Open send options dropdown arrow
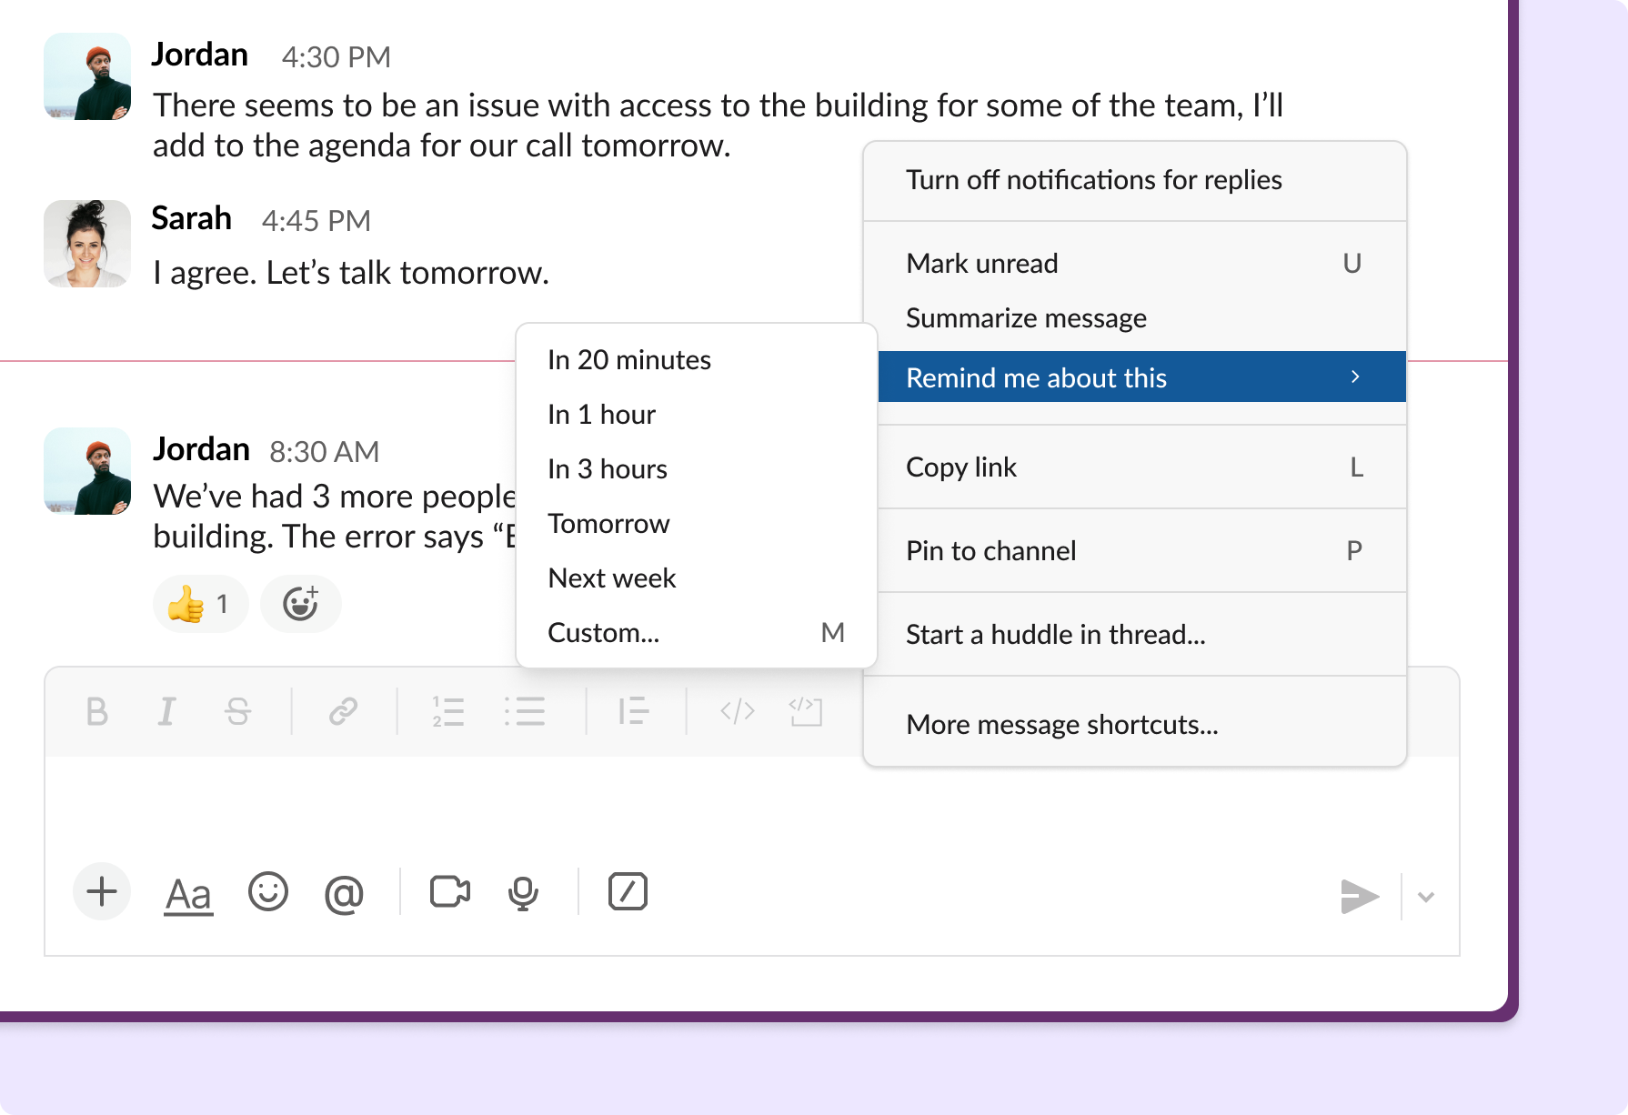 tap(1426, 897)
